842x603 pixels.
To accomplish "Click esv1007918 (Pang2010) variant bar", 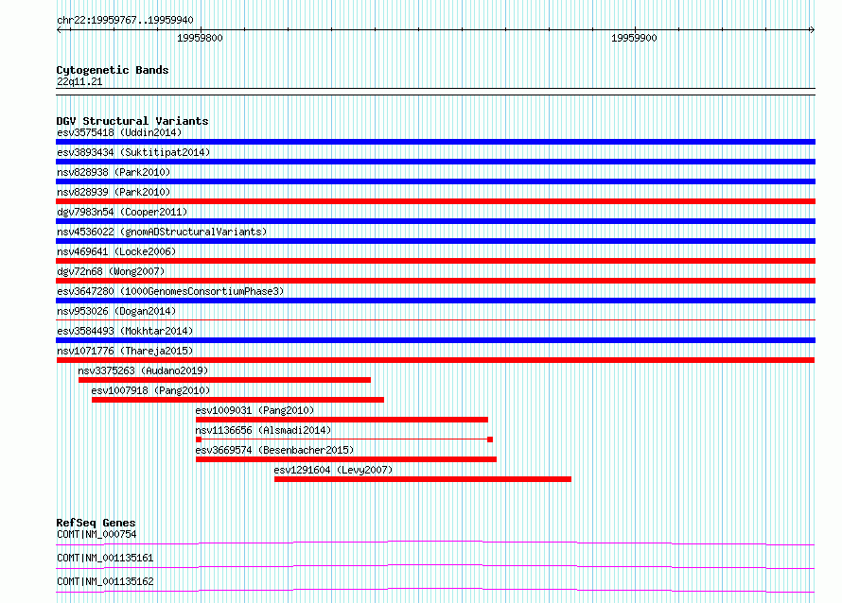I will coord(237,400).
